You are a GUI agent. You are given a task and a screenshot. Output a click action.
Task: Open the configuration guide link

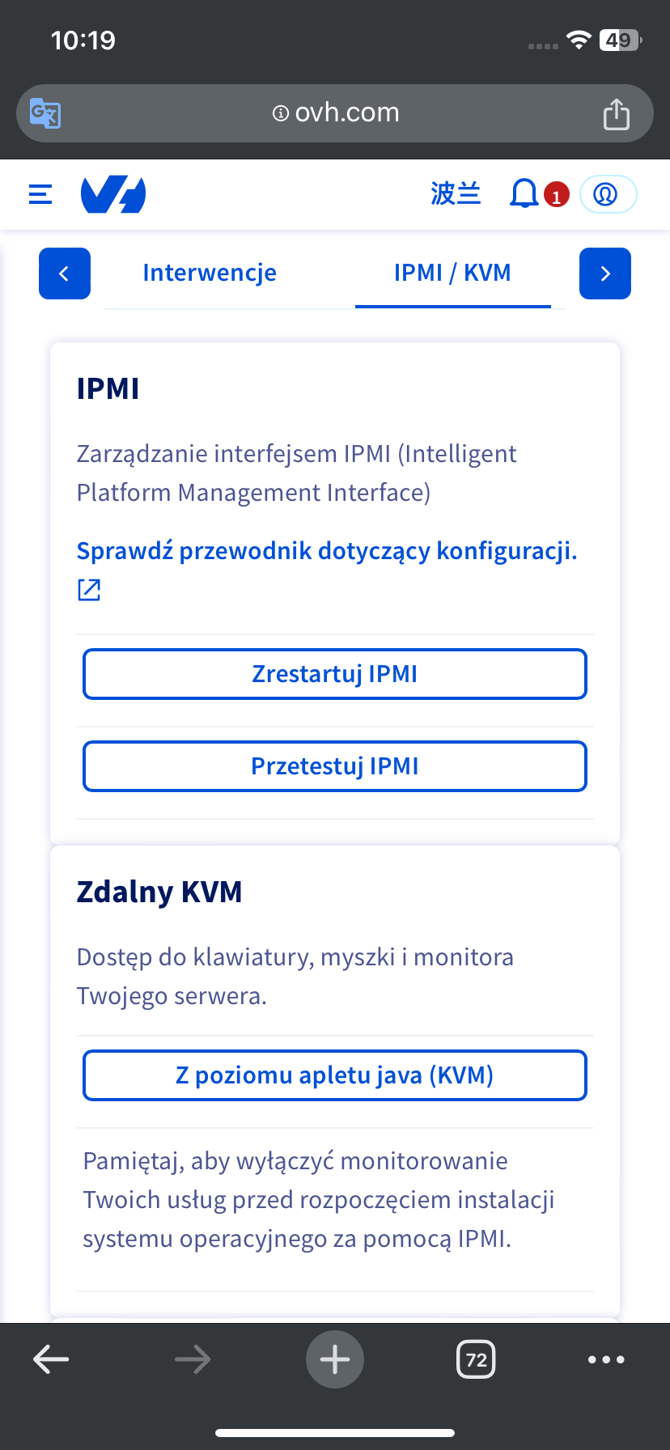tap(326, 551)
